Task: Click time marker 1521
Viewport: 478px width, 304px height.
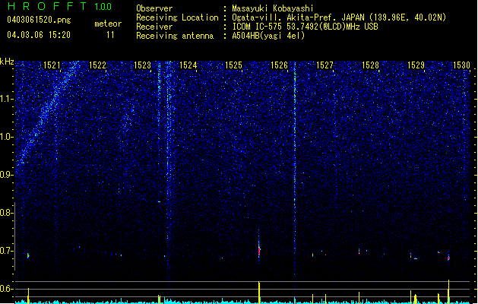Action: (x=52, y=65)
